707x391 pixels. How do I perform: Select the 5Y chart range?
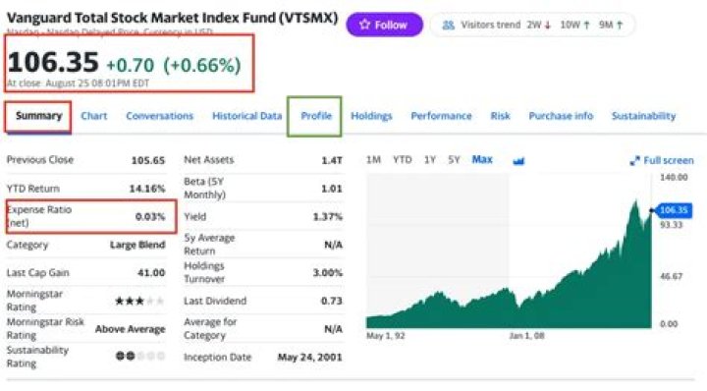454,160
